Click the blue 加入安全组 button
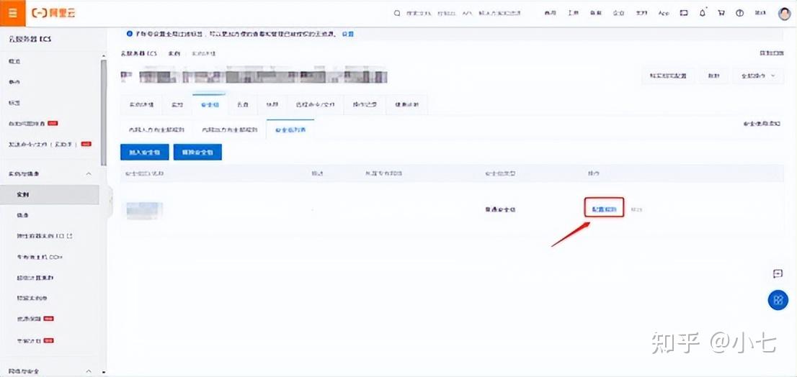This screenshot has width=797, height=377. 144,152
